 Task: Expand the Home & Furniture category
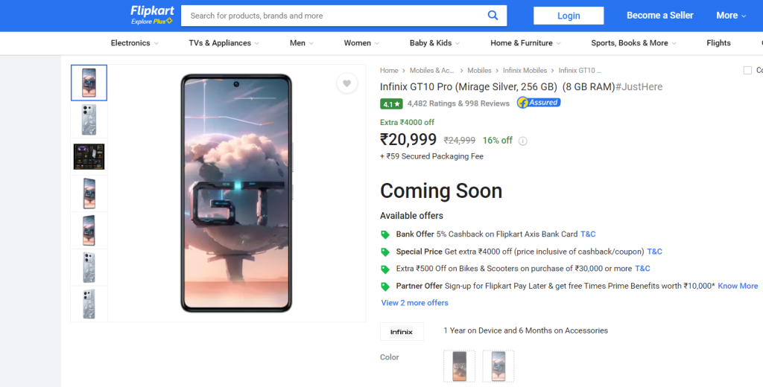(525, 43)
